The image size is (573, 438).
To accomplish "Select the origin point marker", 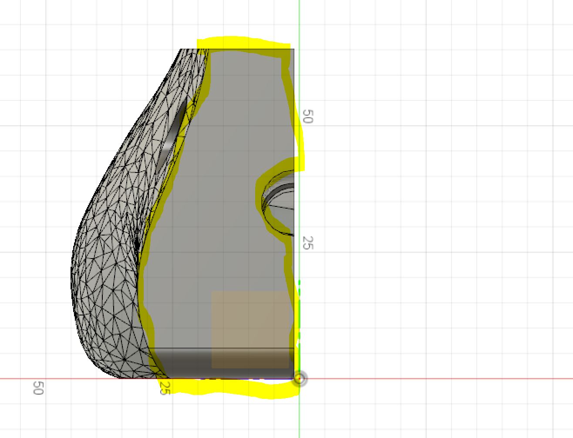I will tap(300, 379).
